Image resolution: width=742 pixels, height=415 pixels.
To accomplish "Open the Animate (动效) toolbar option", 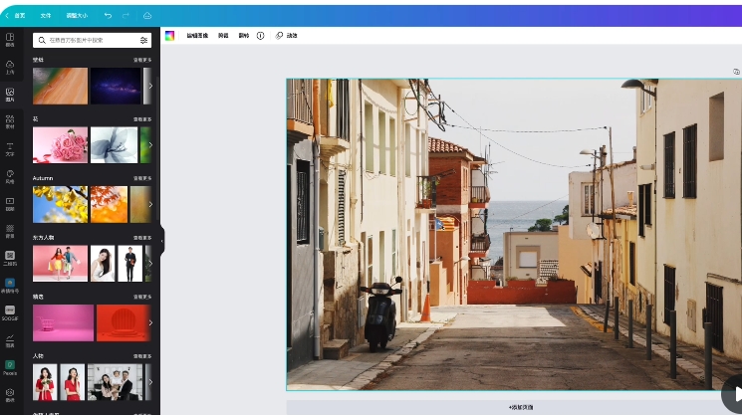I will (x=287, y=36).
